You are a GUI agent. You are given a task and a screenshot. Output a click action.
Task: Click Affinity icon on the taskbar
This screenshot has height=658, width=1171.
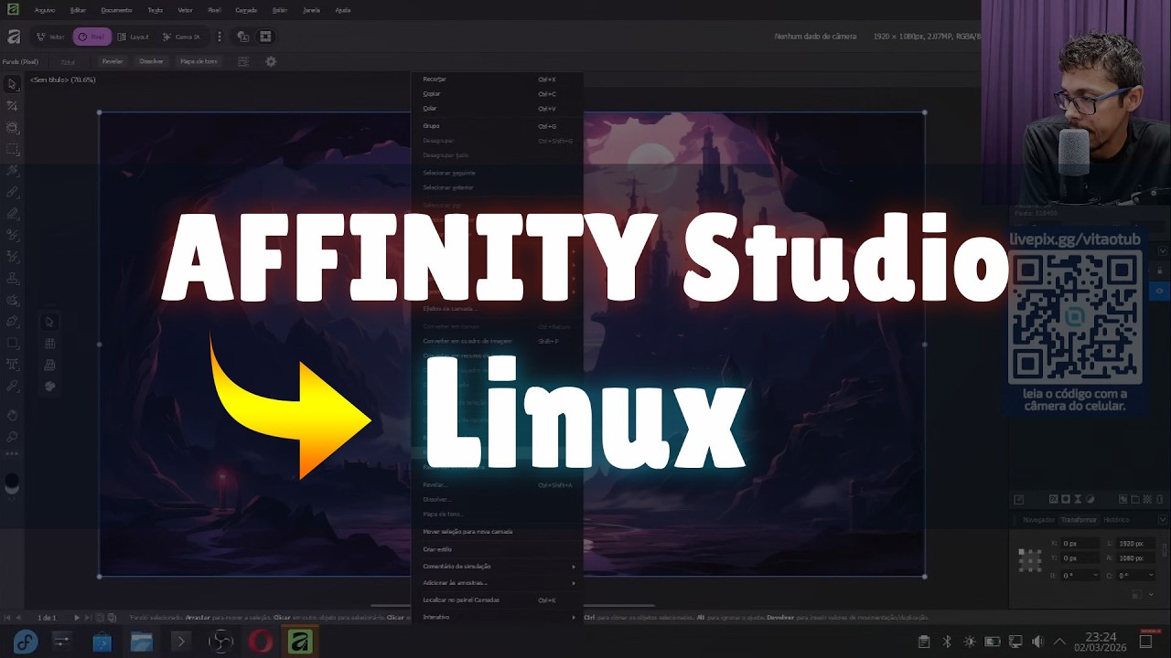(300, 642)
